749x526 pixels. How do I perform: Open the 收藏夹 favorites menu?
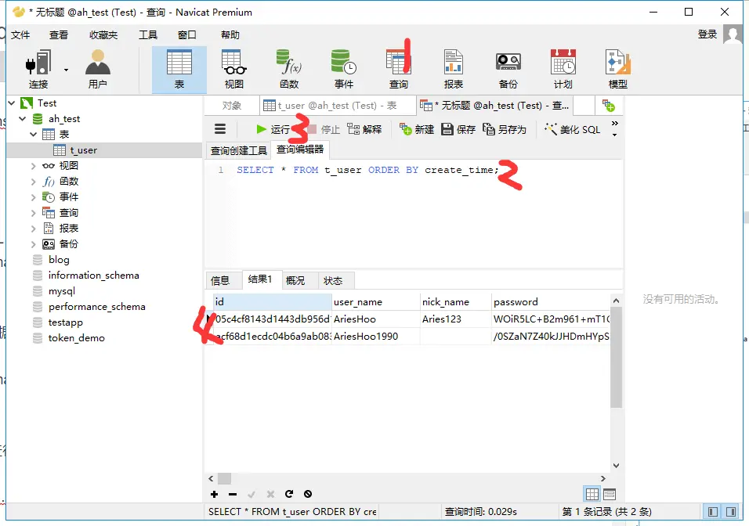tap(103, 35)
